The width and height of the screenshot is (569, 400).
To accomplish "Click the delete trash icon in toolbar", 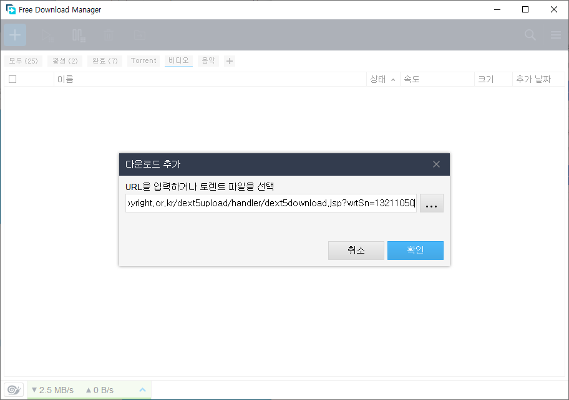I will pyautogui.click(x=108, y=35).
